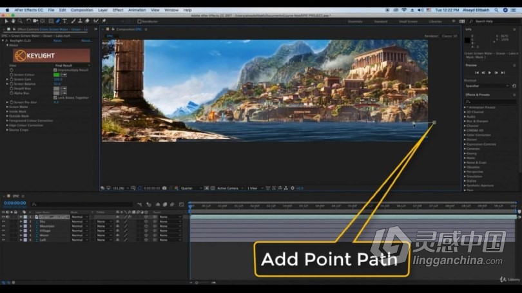Open composition mini-flowchart in timeline
Image resolution: width=522 pixels, height=293 pixels.
click(139, 205)
